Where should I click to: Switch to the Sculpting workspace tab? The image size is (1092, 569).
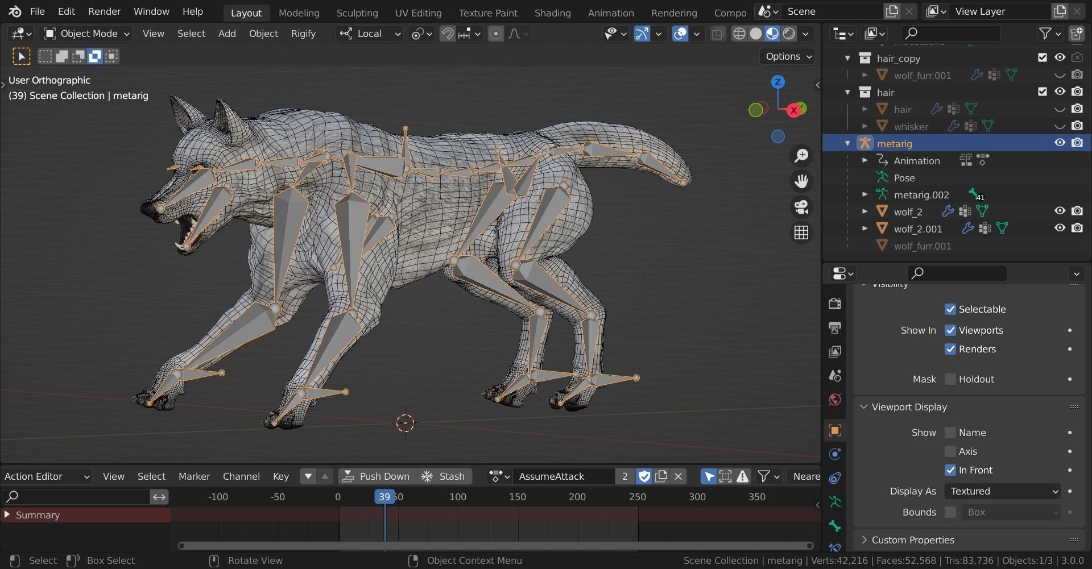357,13
